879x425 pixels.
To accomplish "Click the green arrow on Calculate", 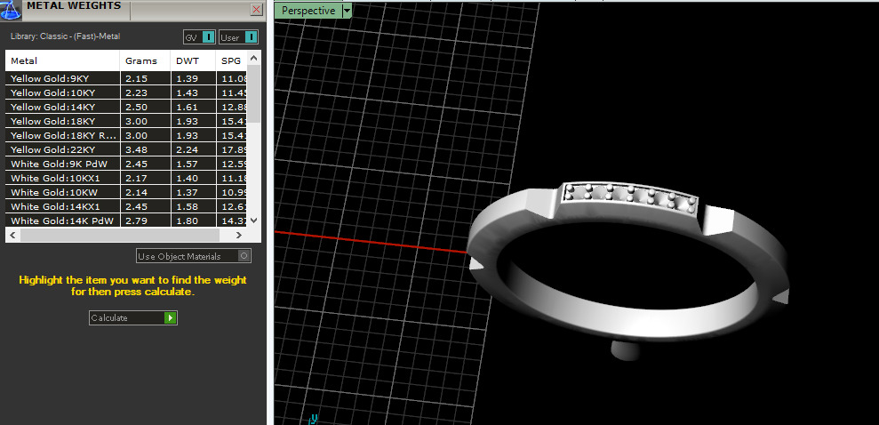I will tap(171, 318).
